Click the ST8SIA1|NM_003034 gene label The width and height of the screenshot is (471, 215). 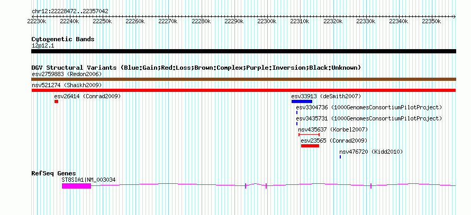tap(88, 180)
